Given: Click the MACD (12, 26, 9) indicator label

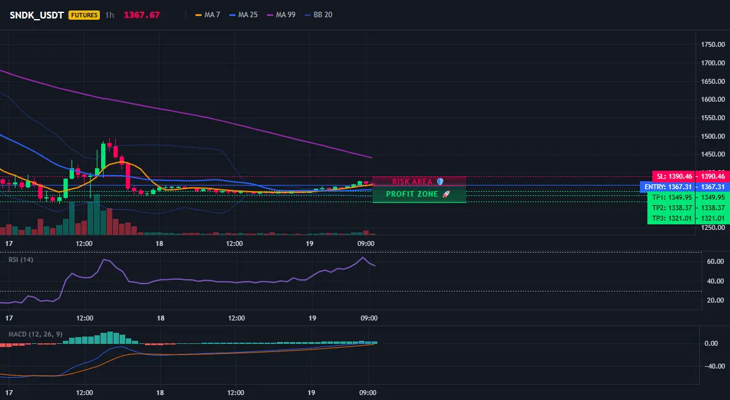Looking at the screenshot, I should [x=35, y=334].
